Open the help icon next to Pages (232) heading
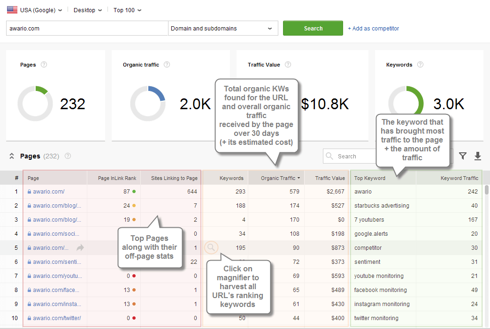 pos(68,156)
